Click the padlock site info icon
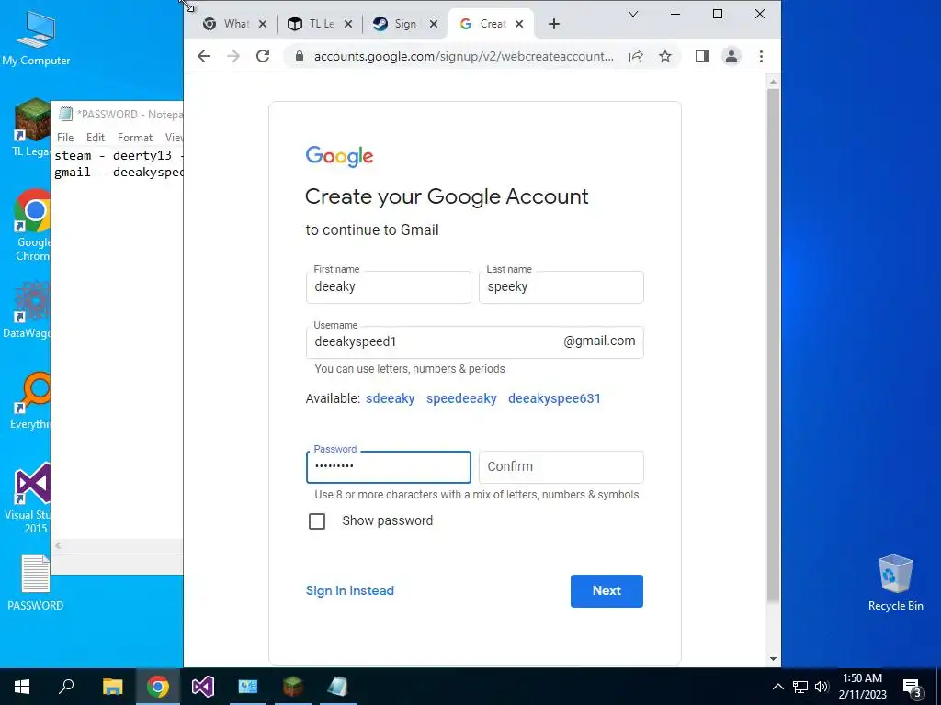The image size is (941, 705). pyautogui.click(x=300, y=56)
